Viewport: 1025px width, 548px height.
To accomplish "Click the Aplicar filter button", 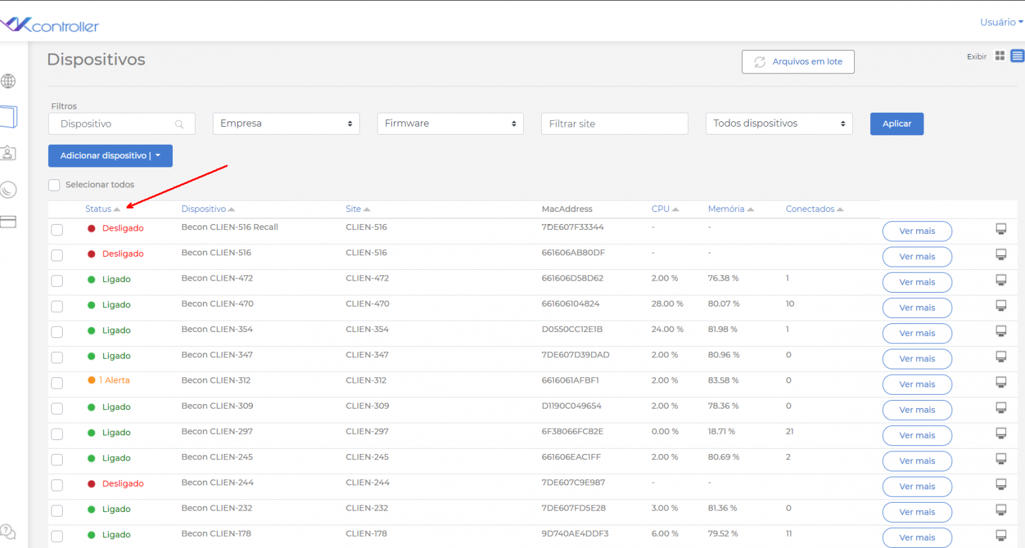I will tap(897, 124).
